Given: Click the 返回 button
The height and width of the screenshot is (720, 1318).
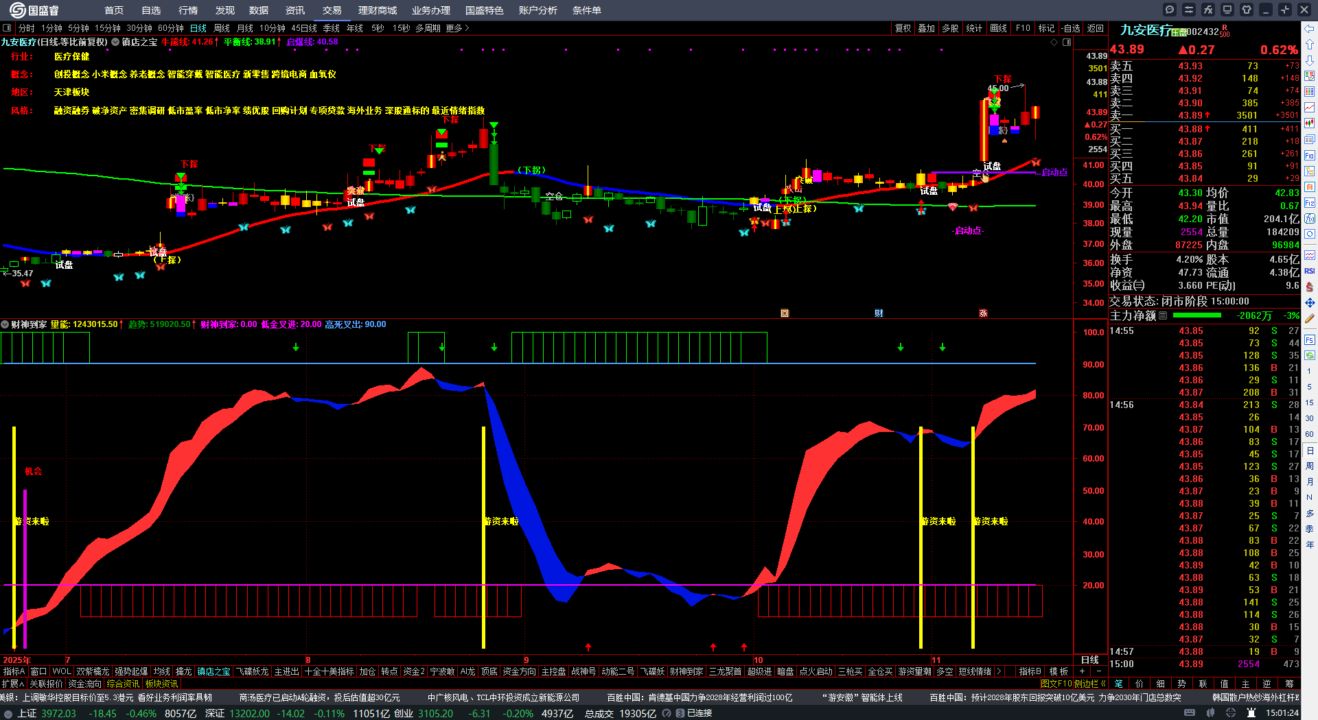Looking at the screenshot, I should (1096, 28).
